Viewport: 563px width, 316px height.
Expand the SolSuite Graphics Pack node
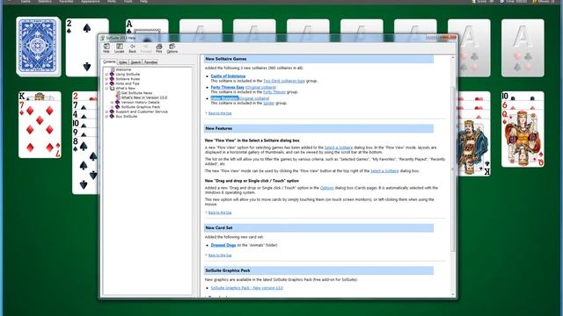[x=112, y=107]
